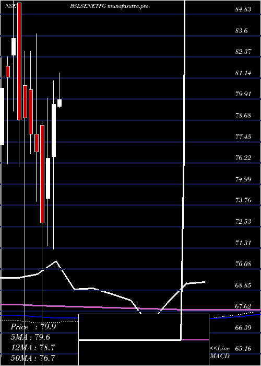Click the Price : 79.9 readout
This screenshot has width=261, height=366.
(x=33, y=327)
